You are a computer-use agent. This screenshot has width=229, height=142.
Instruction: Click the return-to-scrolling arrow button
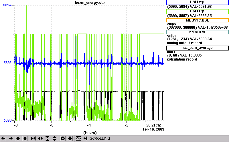pos(86,139)
